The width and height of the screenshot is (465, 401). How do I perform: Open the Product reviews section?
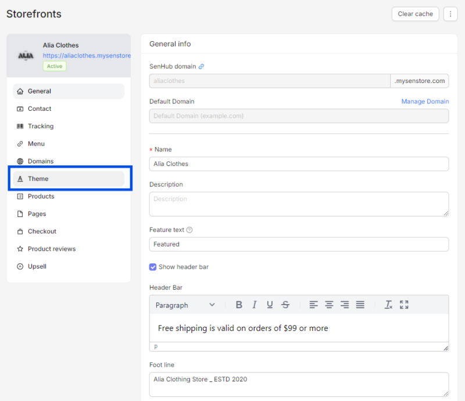pos(69,249)
